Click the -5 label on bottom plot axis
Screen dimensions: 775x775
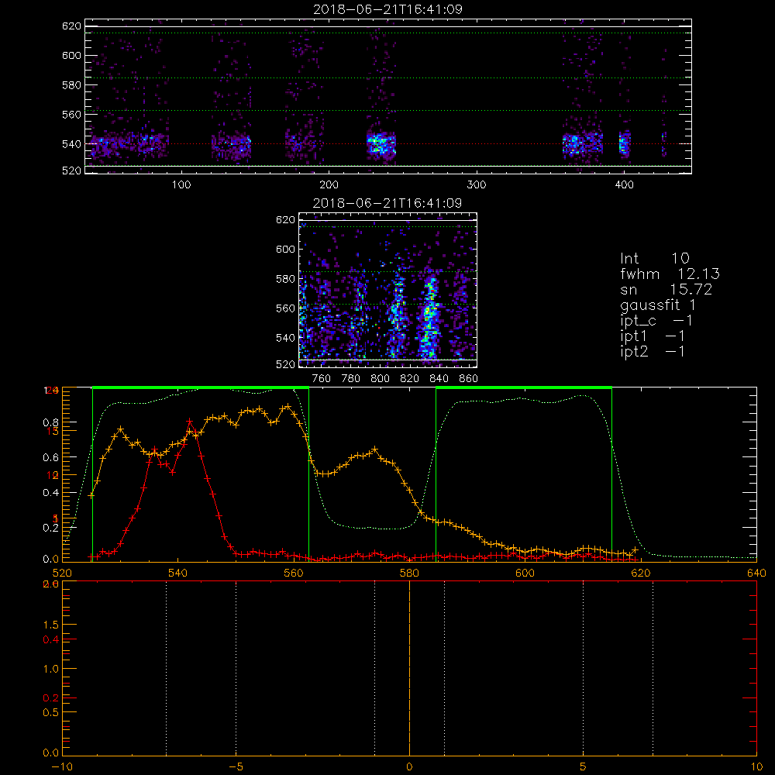tap(236, 767)
